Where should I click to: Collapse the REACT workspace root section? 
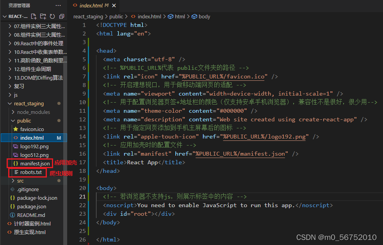coord(5,16)
